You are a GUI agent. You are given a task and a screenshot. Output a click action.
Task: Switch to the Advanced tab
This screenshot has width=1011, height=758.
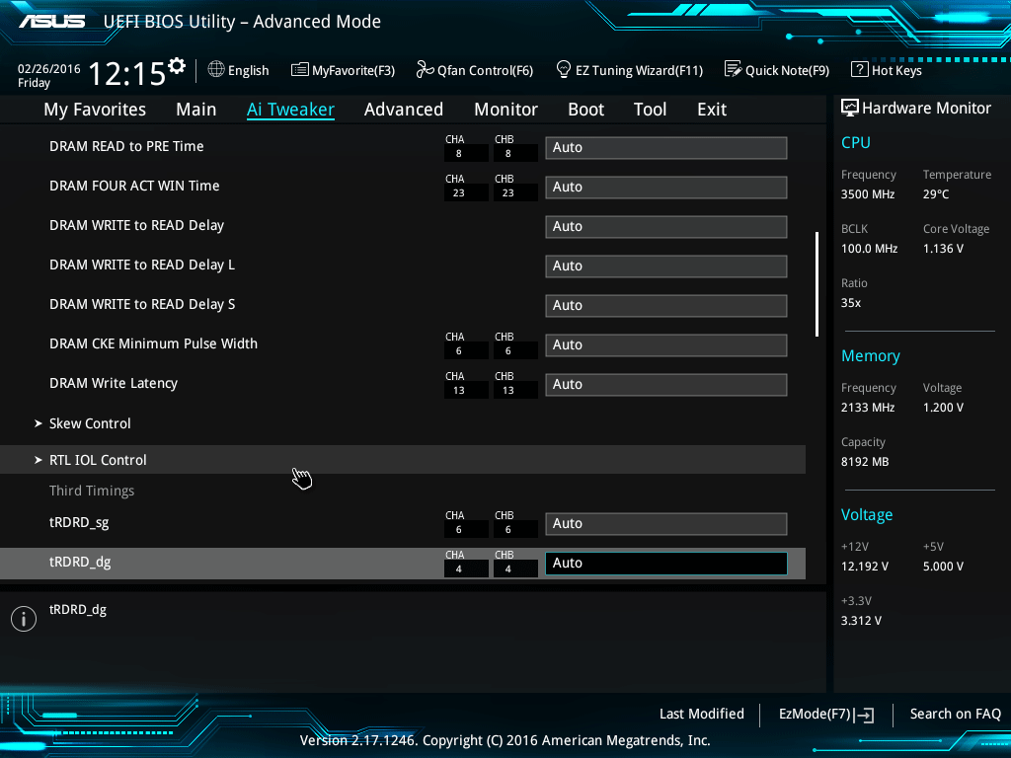[403, 110]
